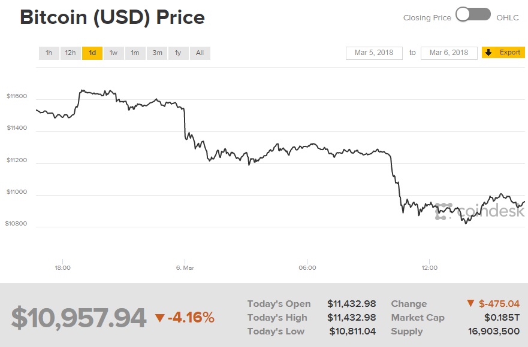Select the 1h time range

(x=49, y=53)
